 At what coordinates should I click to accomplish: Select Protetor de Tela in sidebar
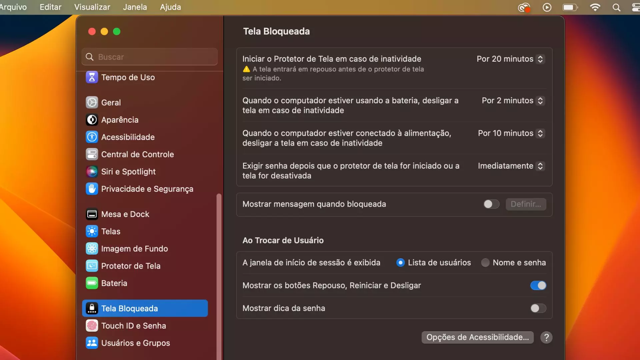tap(131, 266)
